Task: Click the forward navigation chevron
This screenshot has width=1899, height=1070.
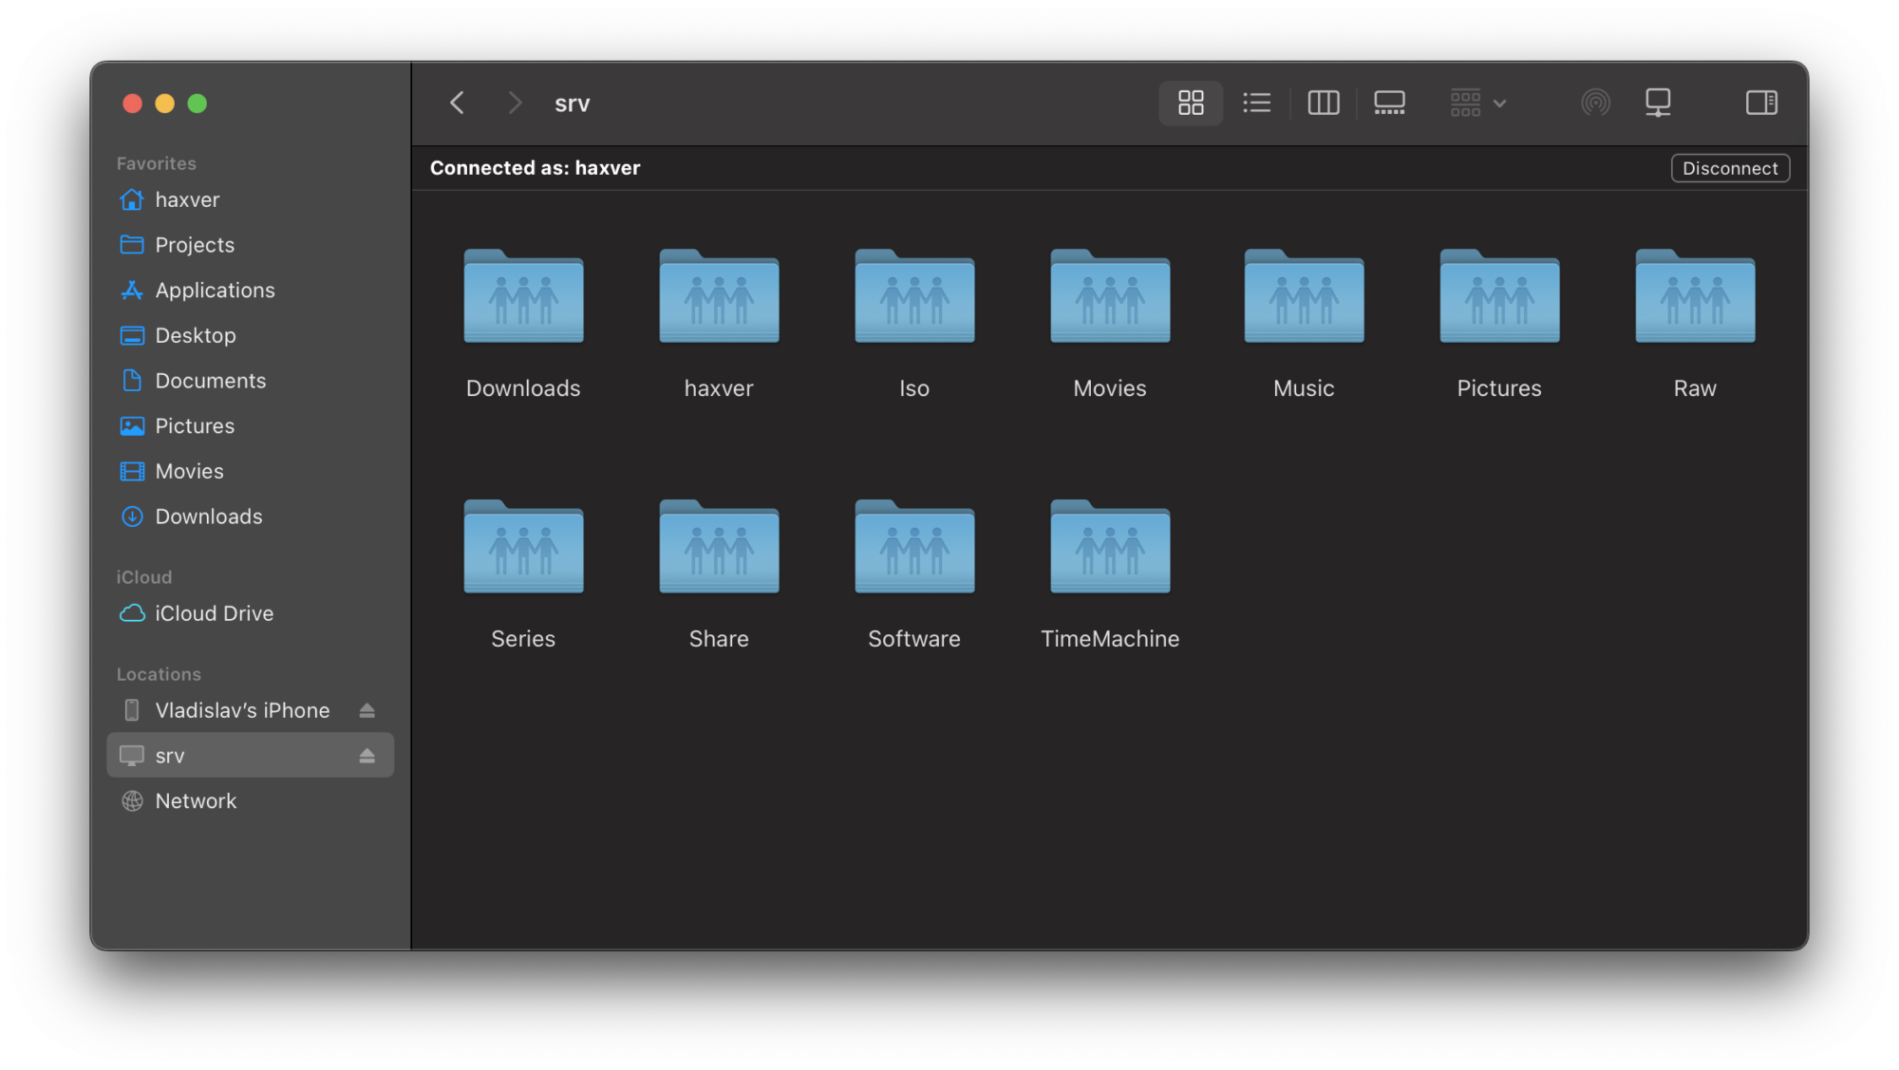Action: click(x=515, y=103)
